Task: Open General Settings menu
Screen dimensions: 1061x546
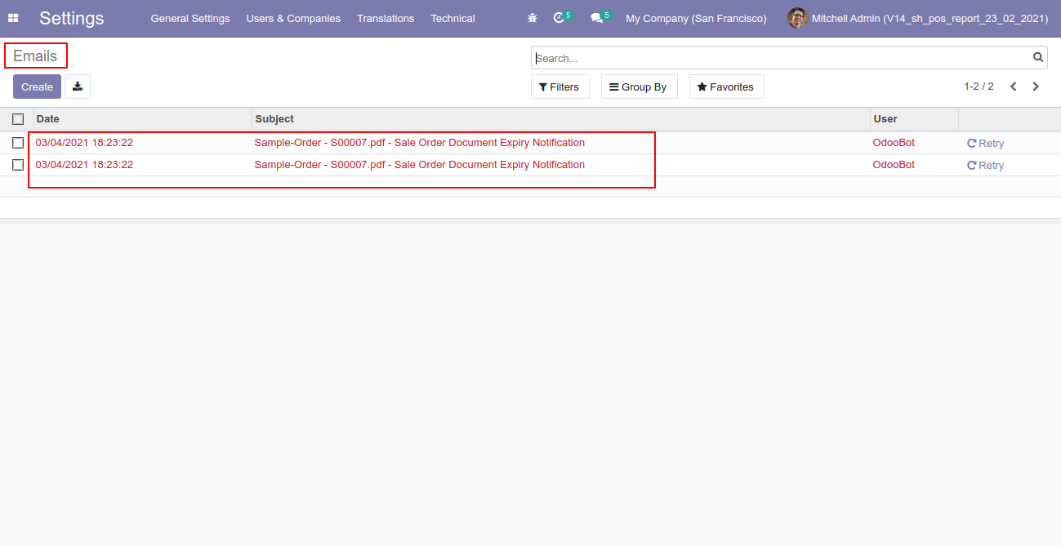Action: tap(190, 18)
